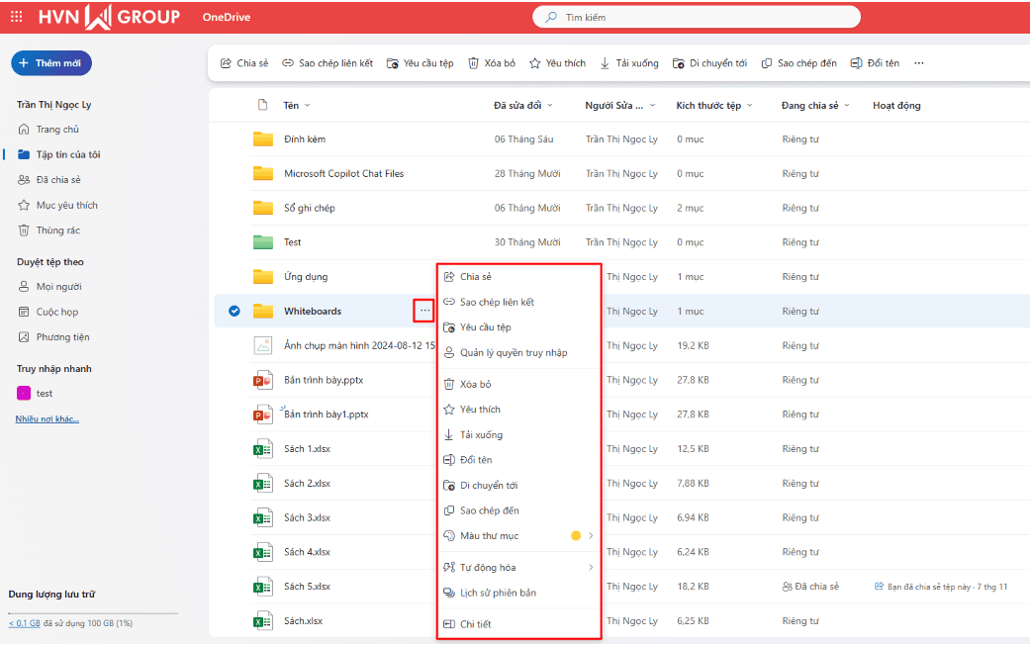The height and width of the screenshot is (645, 1031).
Task: Open the Đính kèm folder
Action: [x=305, y=139]
